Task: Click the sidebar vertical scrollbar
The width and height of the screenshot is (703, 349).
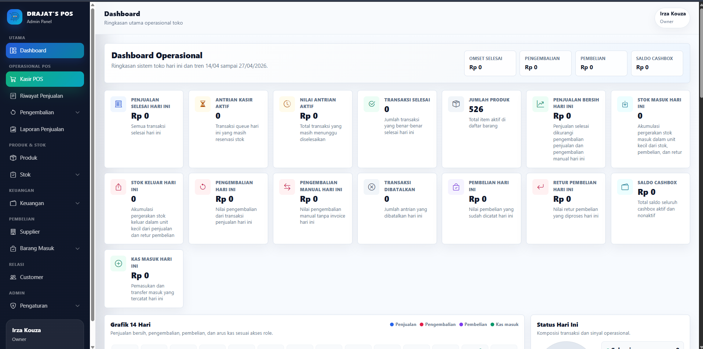Action: (92, 165)
